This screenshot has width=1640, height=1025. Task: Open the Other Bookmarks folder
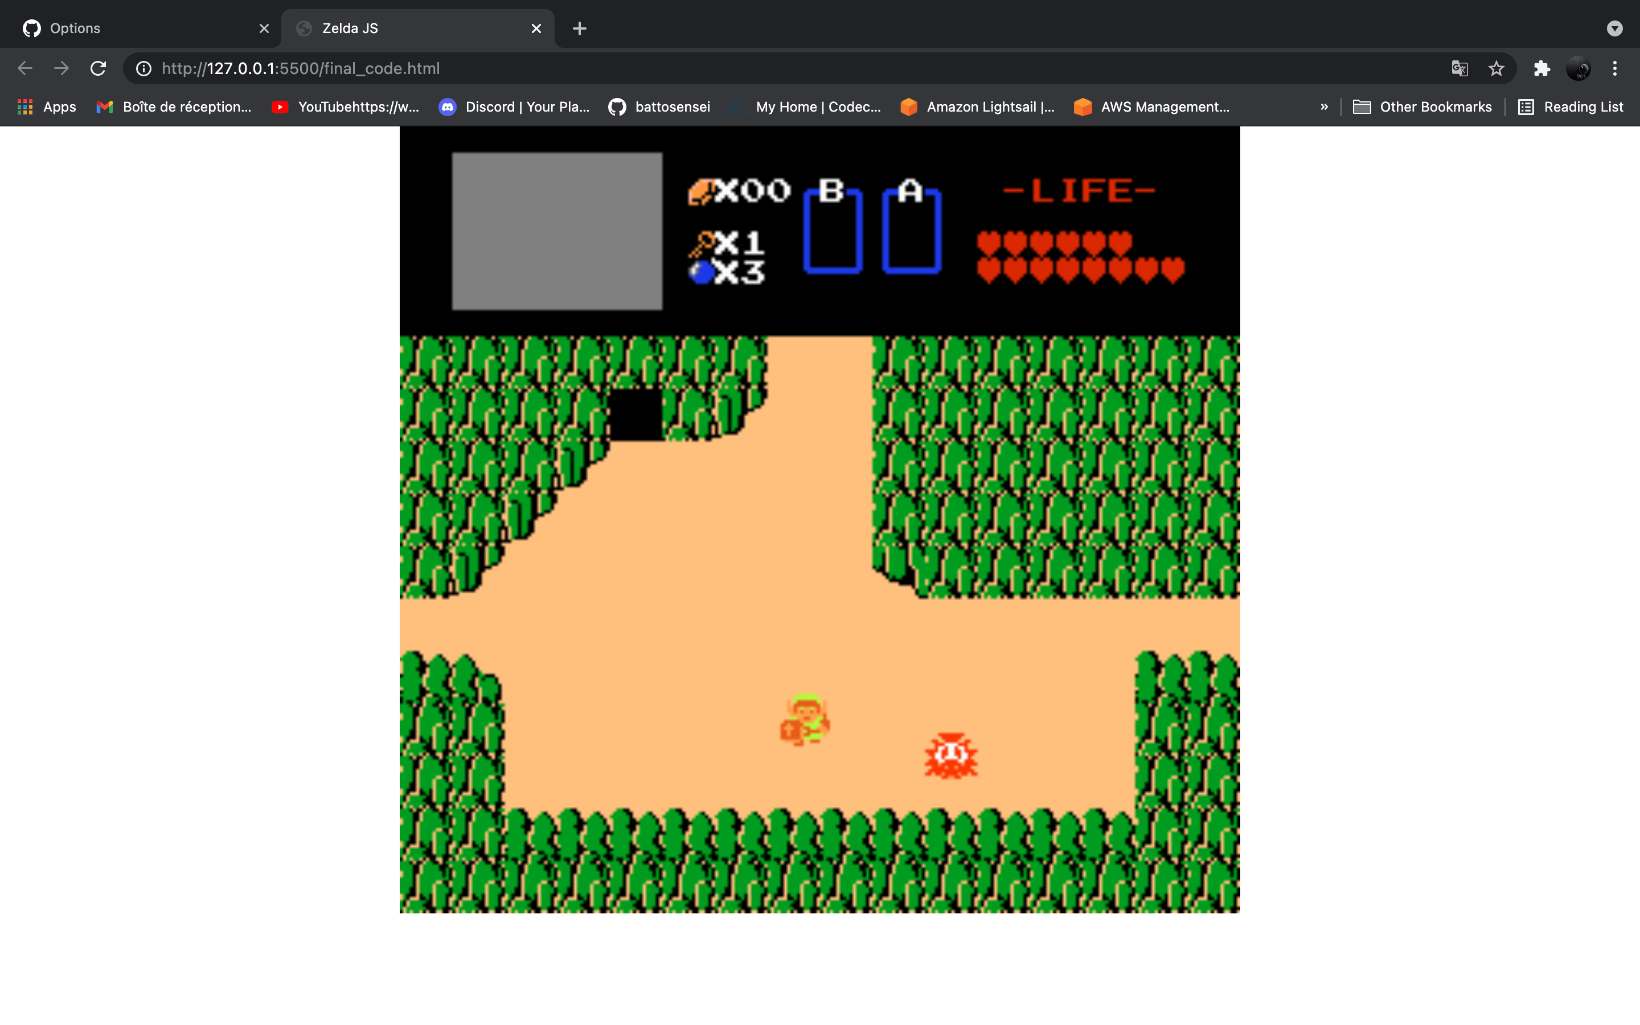pos(1422,106)
